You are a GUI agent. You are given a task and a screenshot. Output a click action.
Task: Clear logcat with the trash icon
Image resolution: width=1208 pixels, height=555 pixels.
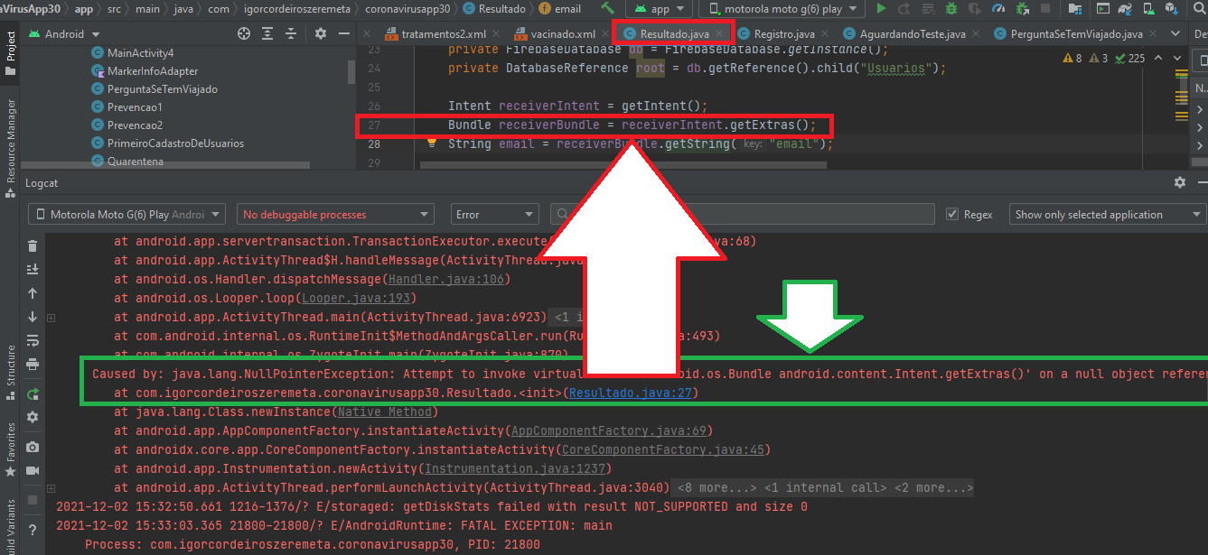point(33,246)
